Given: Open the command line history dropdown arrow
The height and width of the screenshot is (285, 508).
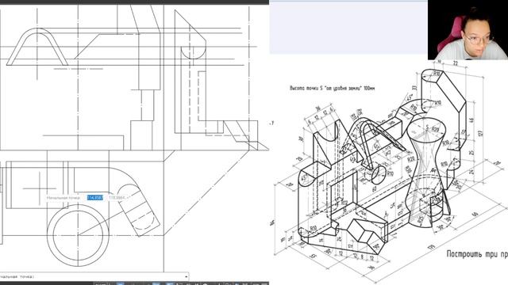Looking at the screenshot, I should point(187,276).
